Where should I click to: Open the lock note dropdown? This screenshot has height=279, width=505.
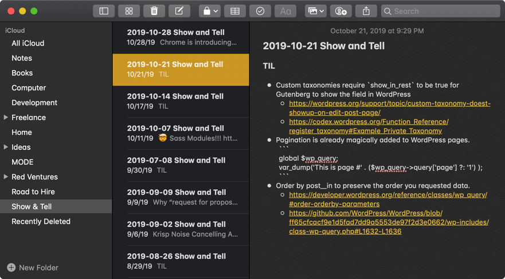pyautogui.click(x=210, y=11)
